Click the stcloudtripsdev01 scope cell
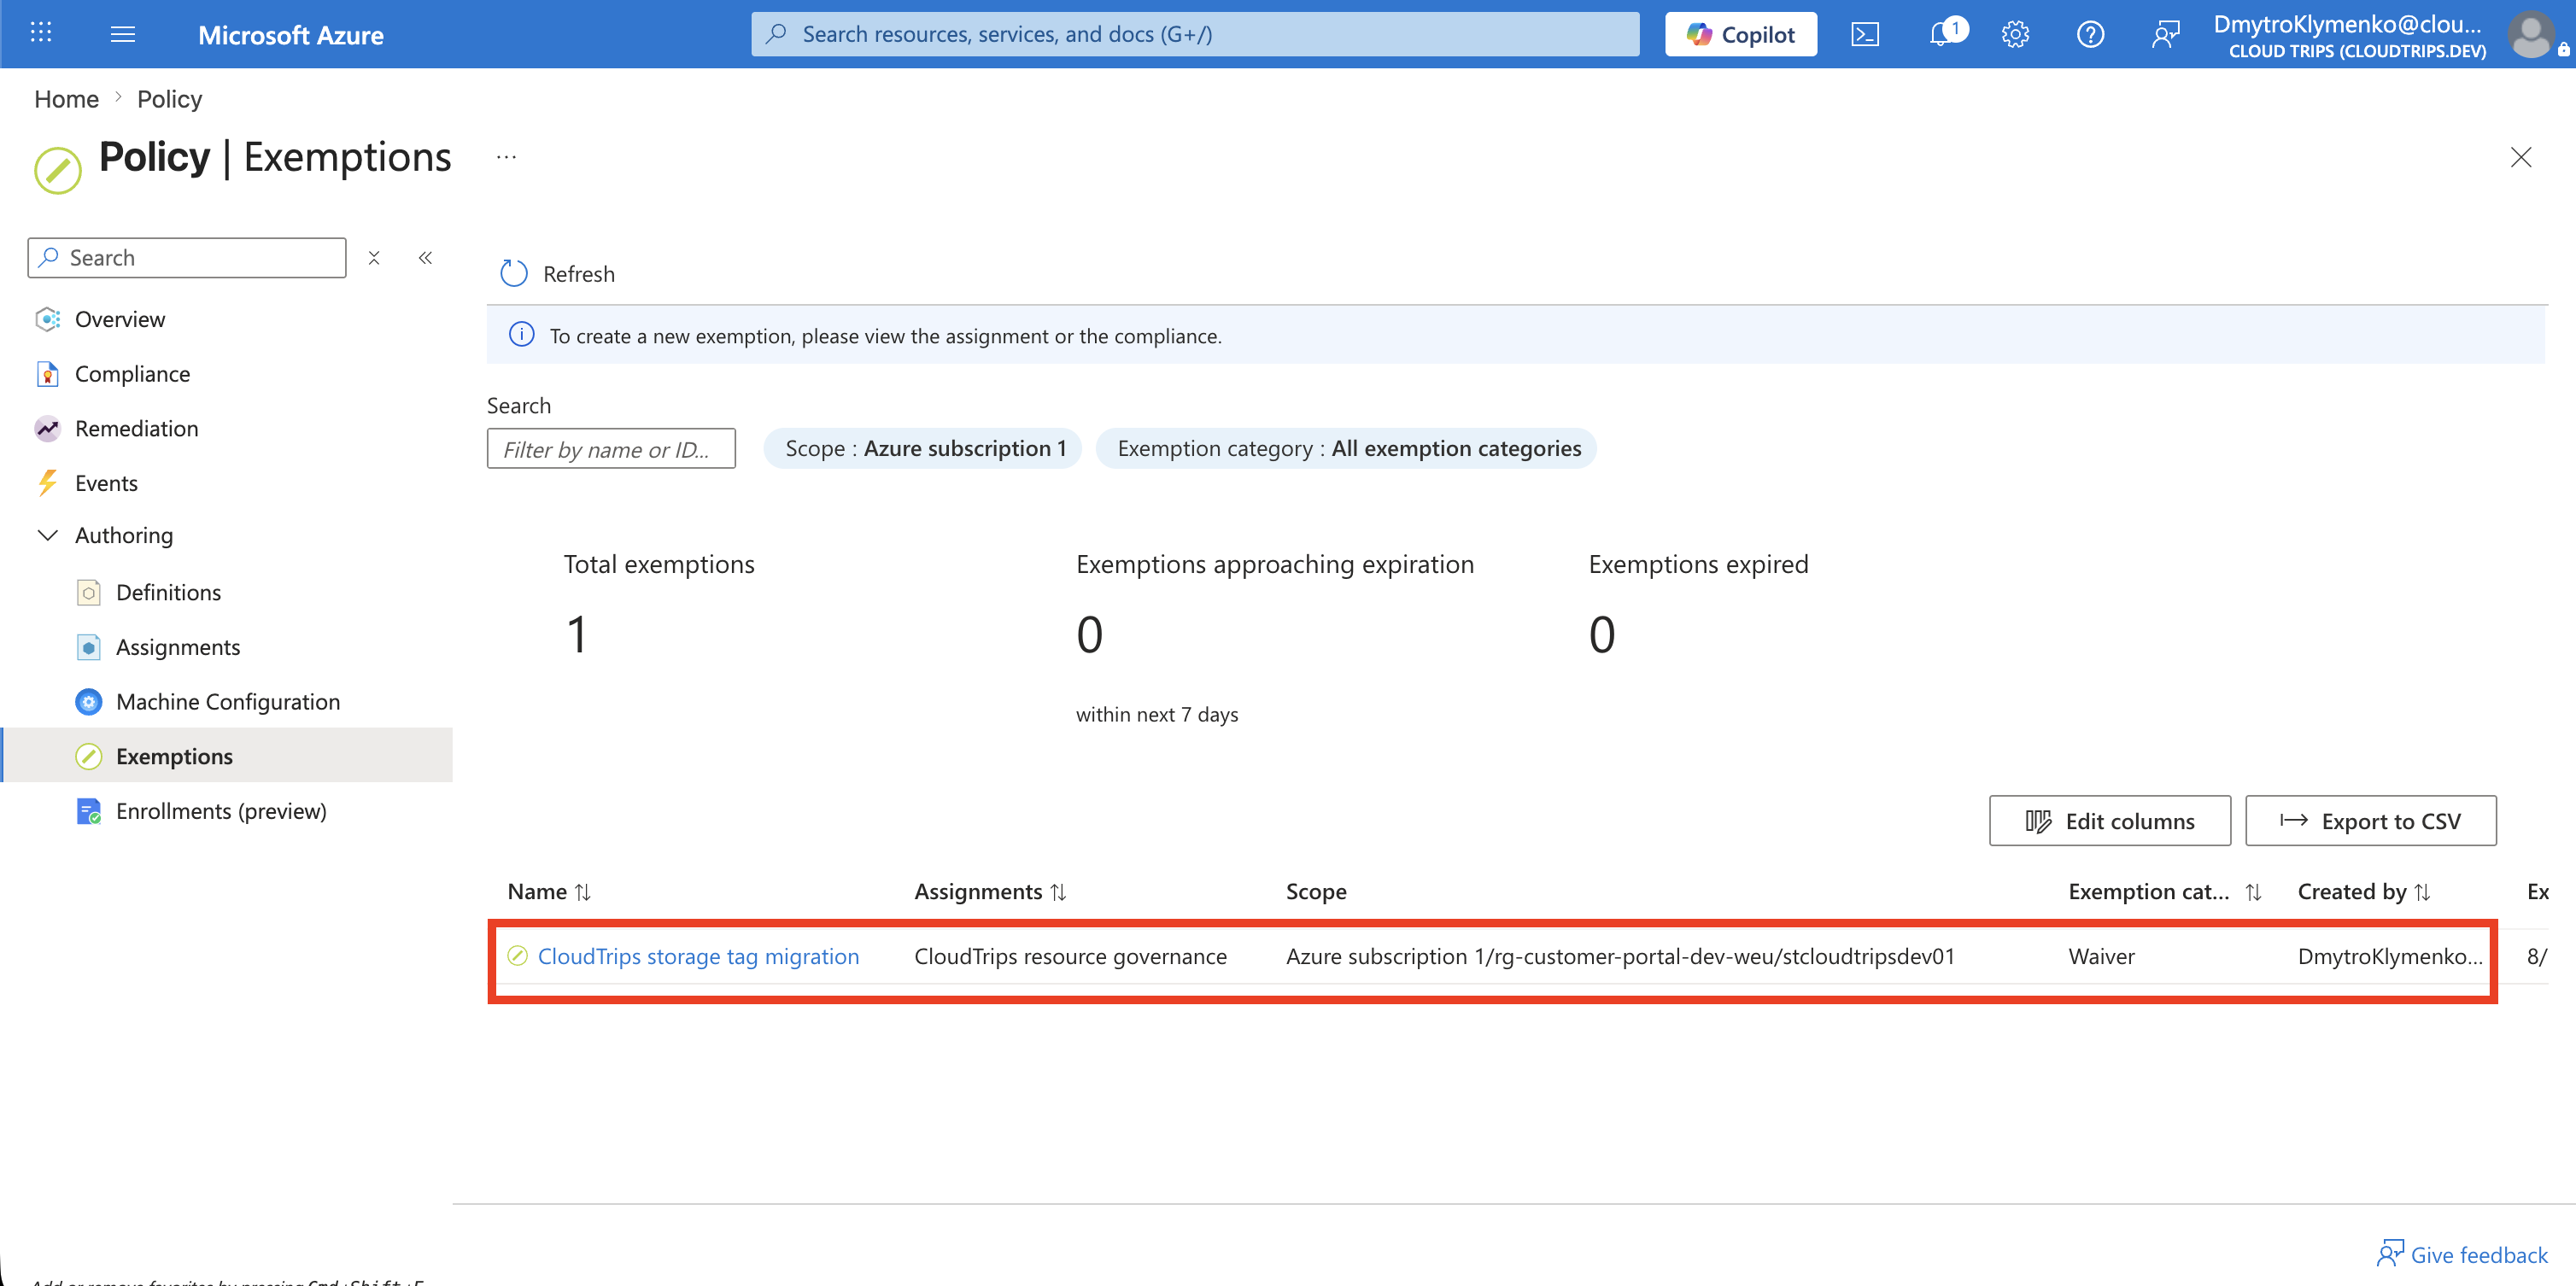 (1620, 956)
